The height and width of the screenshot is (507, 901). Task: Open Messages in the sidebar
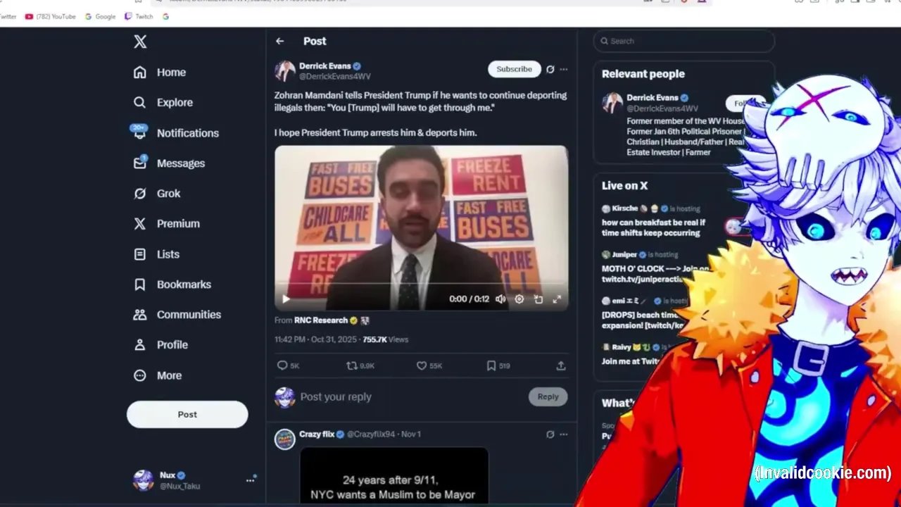pos(169,163)
